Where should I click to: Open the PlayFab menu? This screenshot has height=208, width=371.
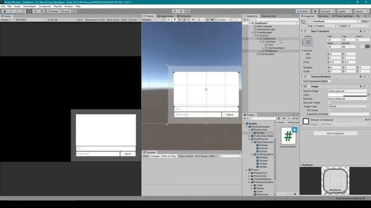pos(57,6)
